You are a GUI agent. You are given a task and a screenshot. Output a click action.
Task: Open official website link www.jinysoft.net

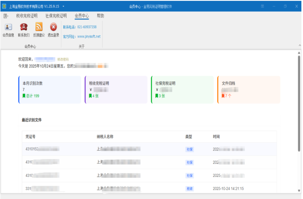tap(89, 36)
